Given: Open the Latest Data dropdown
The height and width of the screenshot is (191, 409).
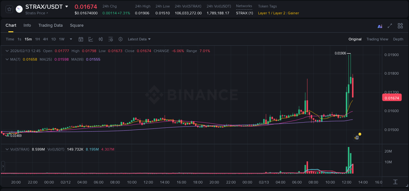Looking at the screenshot, I should pyautogui.click(x=139, y=39).
